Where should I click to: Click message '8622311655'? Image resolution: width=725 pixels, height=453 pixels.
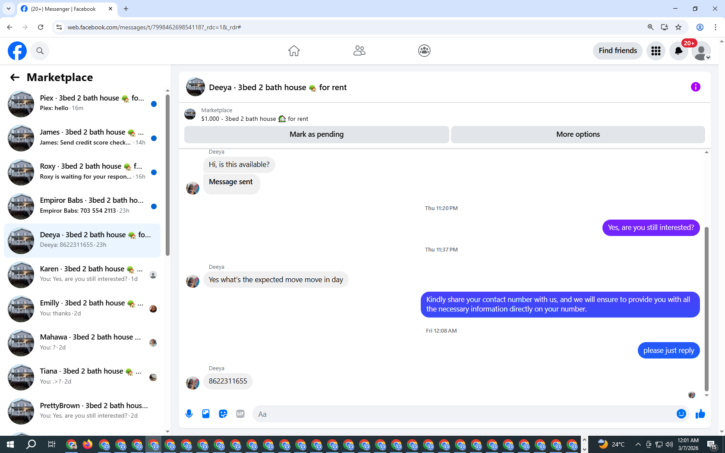coord(228,381)
